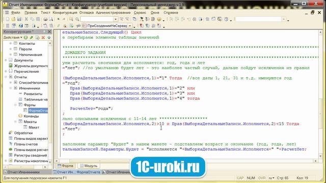
Task: Select Регистры сведений tree item
Action: point(31,156)
